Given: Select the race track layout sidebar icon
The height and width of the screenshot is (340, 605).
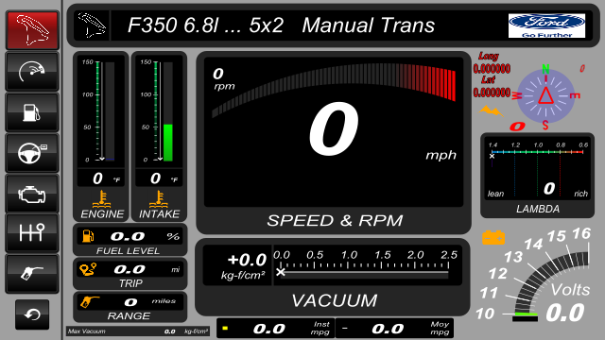Looking at the screenshot, I should [x=32, y=30].
